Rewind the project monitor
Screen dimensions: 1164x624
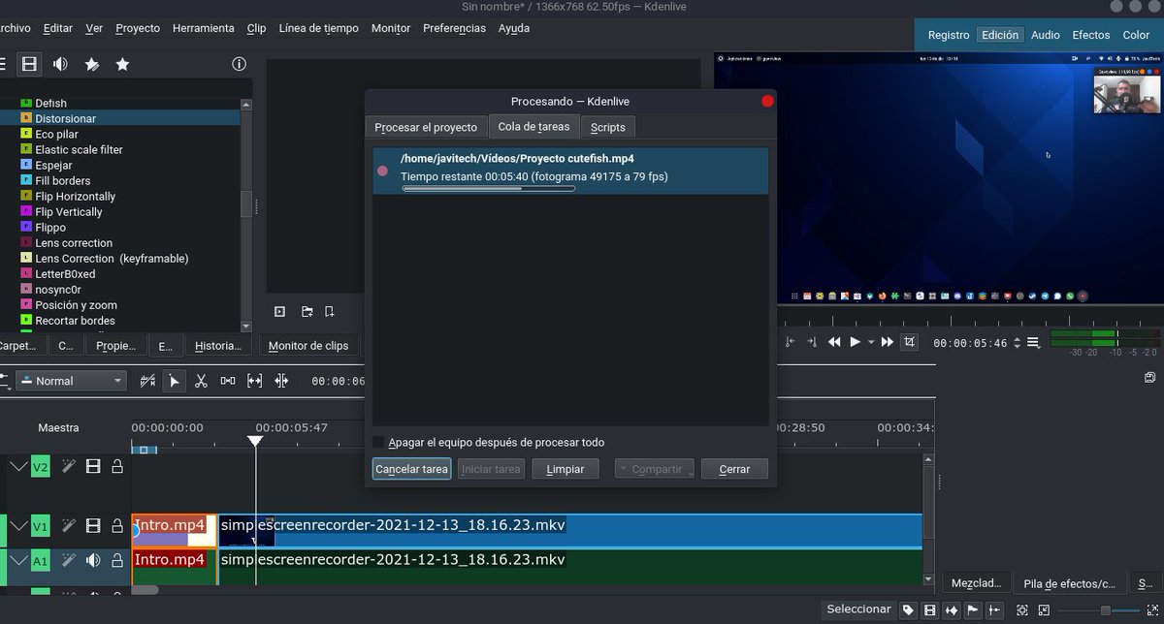tap(834, 342)
